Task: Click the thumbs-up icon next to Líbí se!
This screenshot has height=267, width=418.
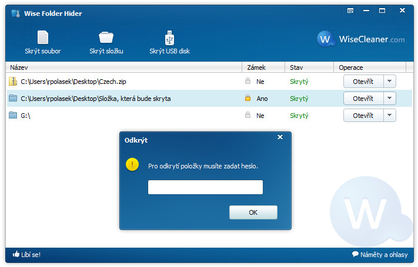Action: click(x=16, y=254)
